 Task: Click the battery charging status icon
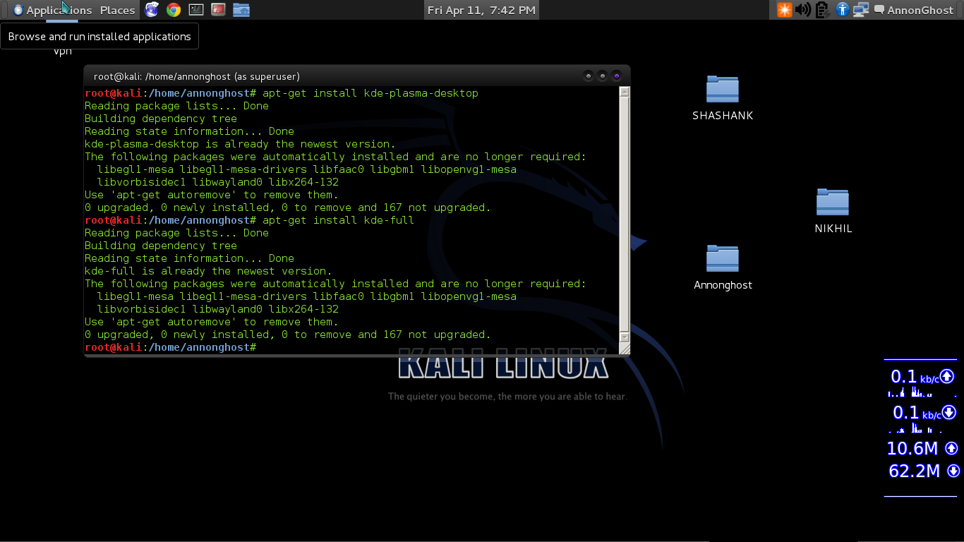click(x=821, y=10)
